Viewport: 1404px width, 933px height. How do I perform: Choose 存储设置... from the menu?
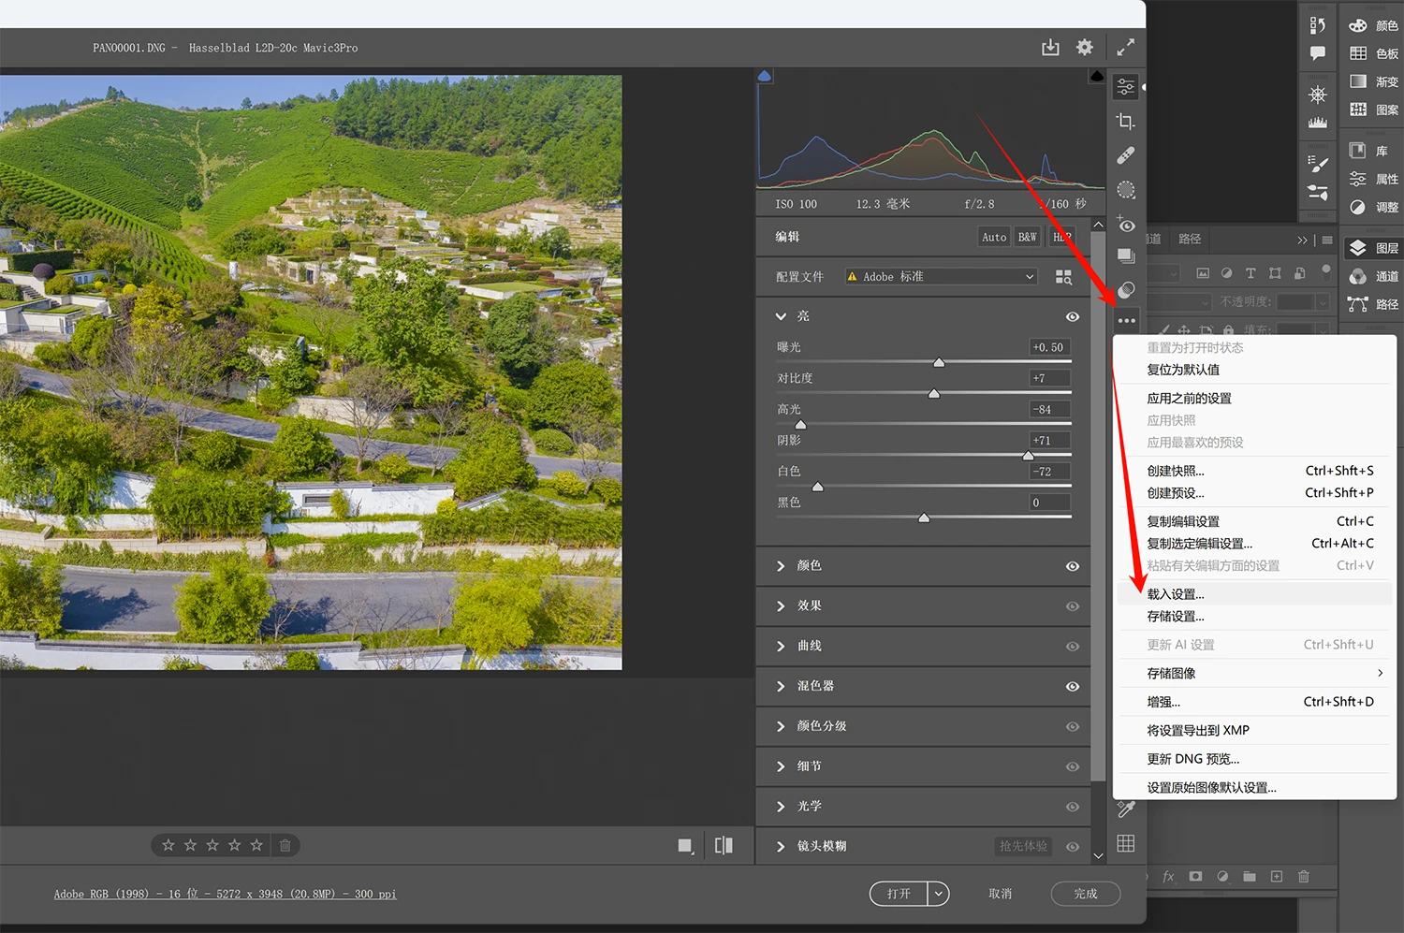(x=1176, y=617)
